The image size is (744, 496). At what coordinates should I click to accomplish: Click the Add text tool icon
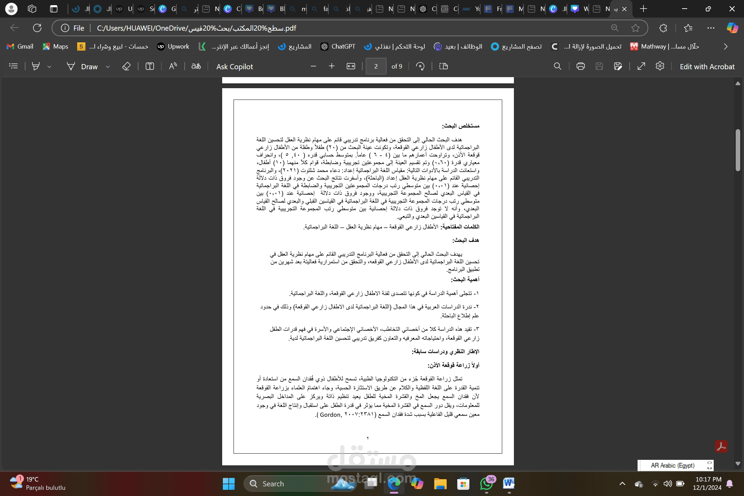pyautogui.click(x=150, y=66)
